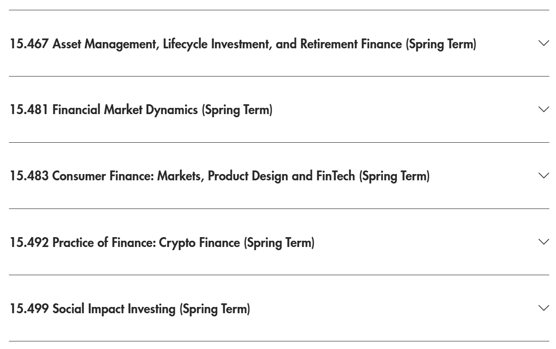The image size is (556, 349).
Task: Click "(Spring Term)" on the Retirement Finance row
Action: (441, 45)
